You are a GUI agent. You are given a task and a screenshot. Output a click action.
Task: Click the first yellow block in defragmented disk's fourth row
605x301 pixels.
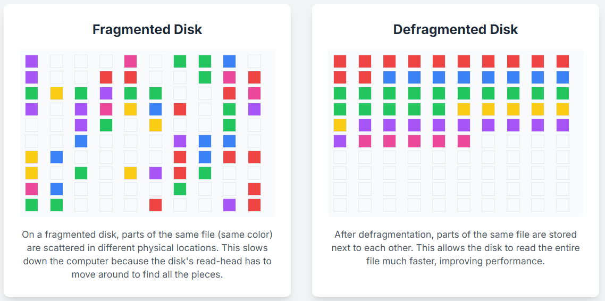[464, 110]
